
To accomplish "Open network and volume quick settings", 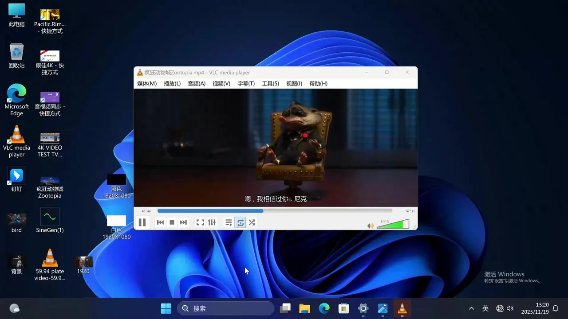I will pyautogui.click(x=505, y=308).
